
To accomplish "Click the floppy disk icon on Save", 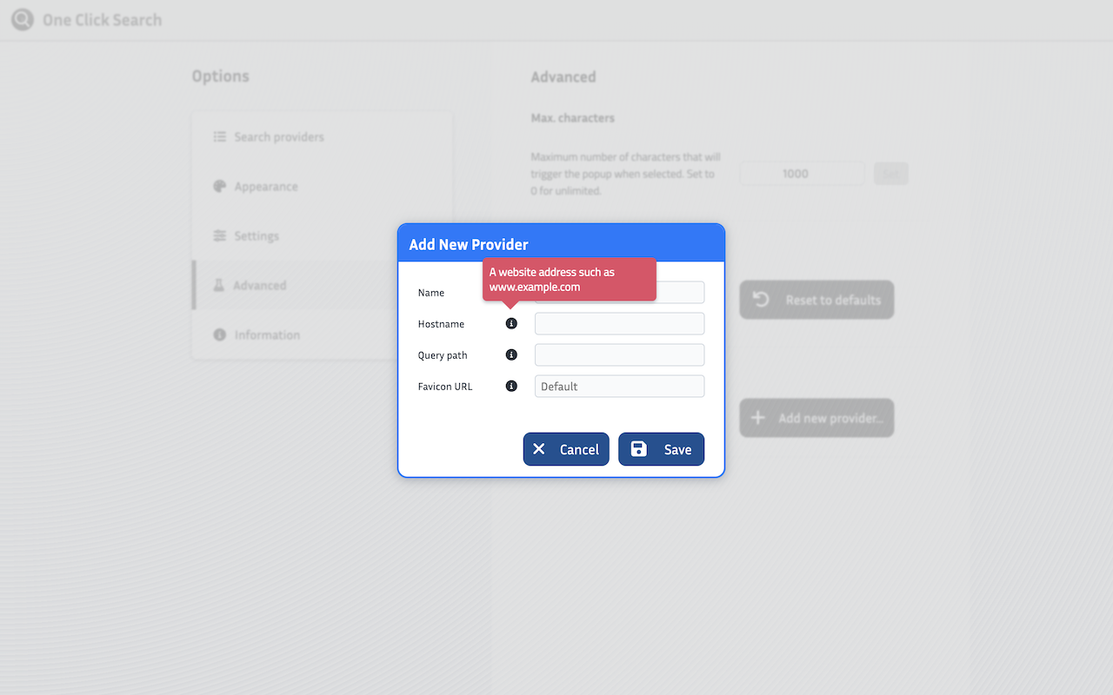I will coord(638,449).
